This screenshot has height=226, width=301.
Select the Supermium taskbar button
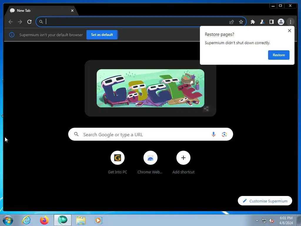pos(63,220)
